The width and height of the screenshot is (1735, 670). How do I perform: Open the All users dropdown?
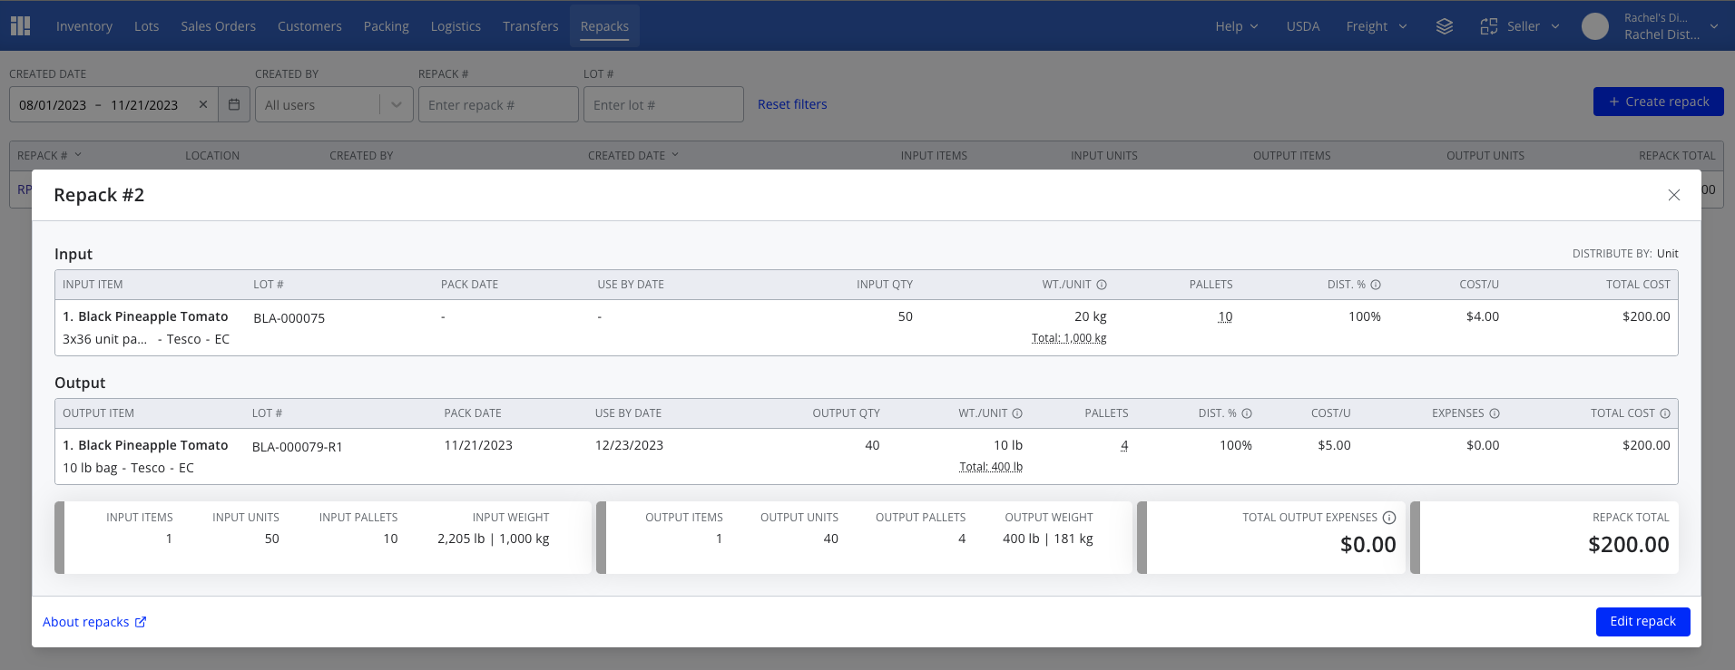(x=334, y=104)
